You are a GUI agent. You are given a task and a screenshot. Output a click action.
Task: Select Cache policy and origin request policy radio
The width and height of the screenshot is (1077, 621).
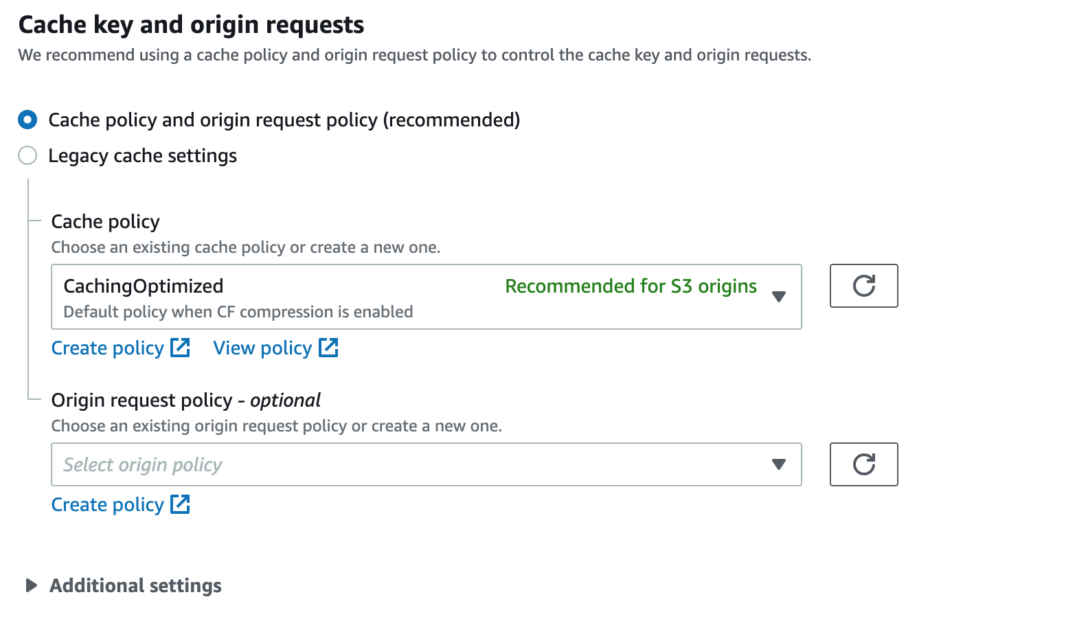point(27,120)
